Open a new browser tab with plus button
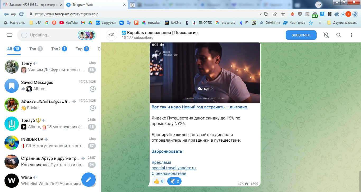 click(132, 5)
